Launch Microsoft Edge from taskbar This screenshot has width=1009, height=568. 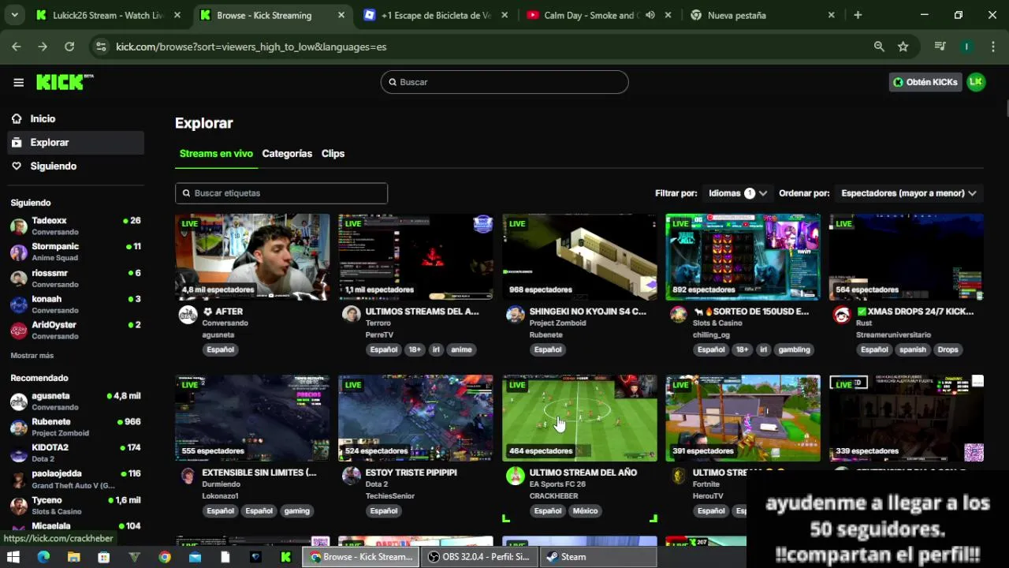click(x=43, y=557)
